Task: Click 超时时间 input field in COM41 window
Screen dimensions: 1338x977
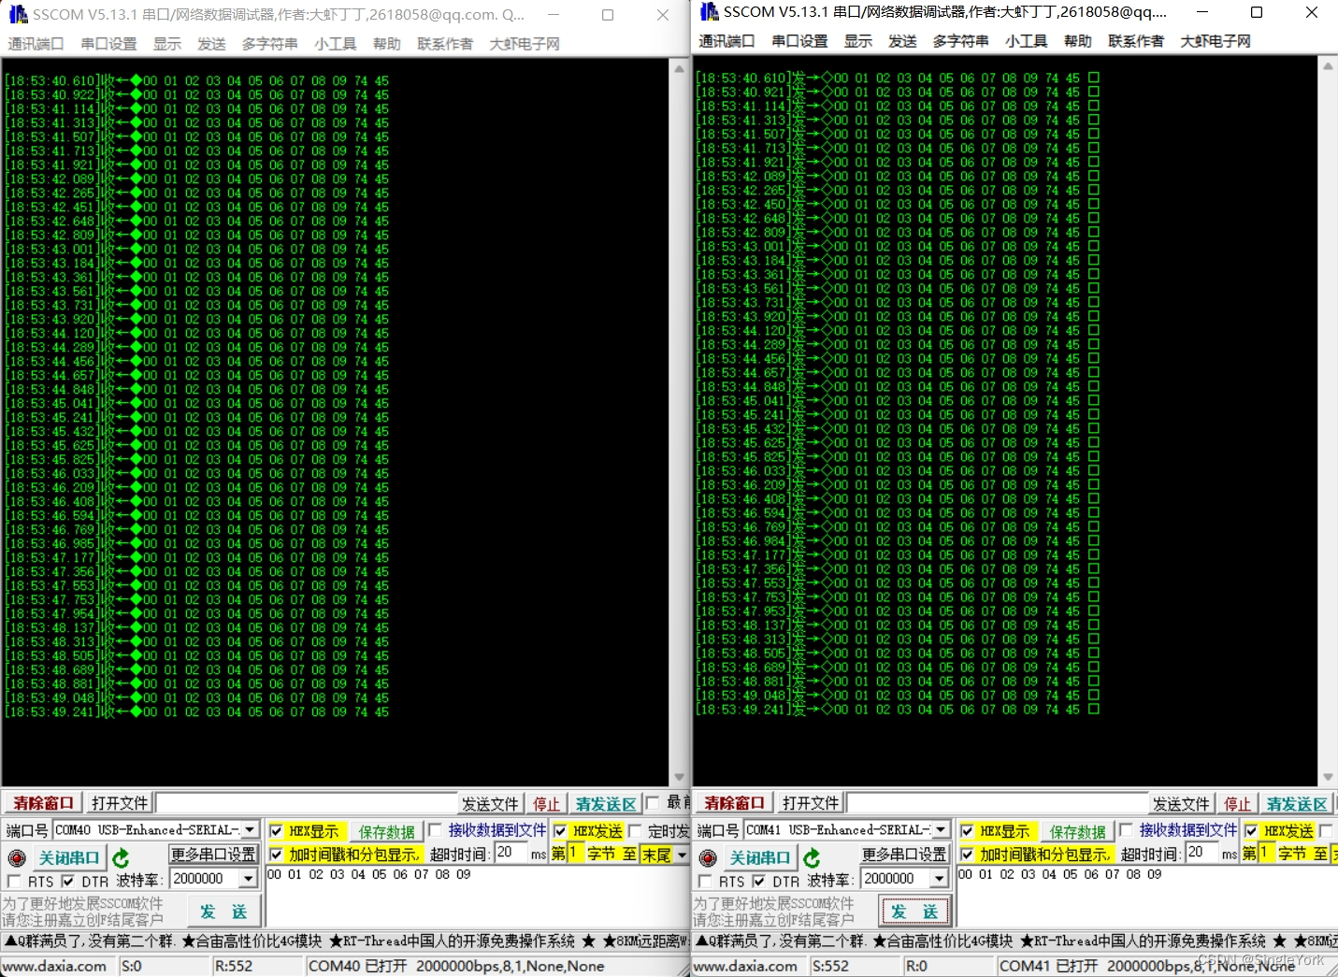Action: [x=1201, y=853]
